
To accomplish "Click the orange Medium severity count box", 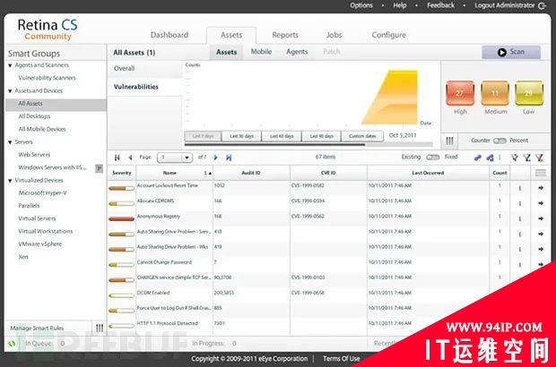I will tap(495, 93).
